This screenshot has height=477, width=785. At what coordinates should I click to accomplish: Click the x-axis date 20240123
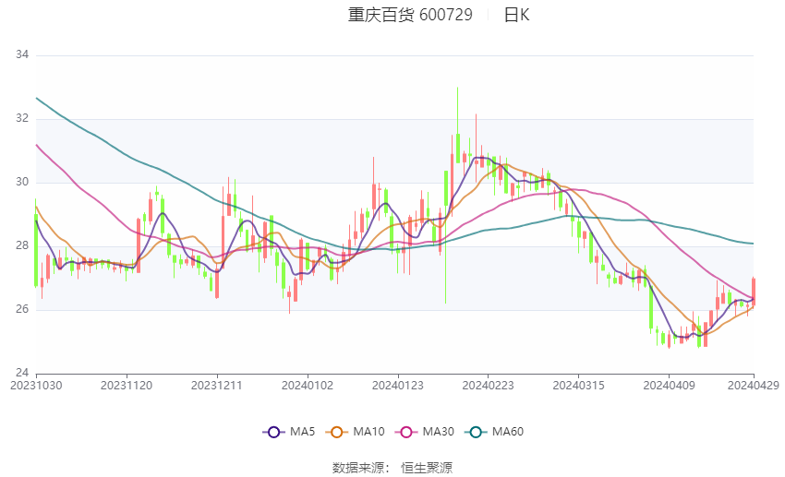click(398, 386)
